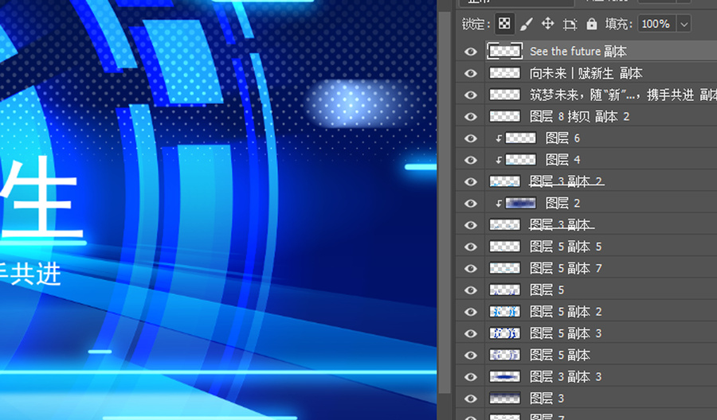Hide the 图层 5 副本 2 layer

[x=471, y=312]
